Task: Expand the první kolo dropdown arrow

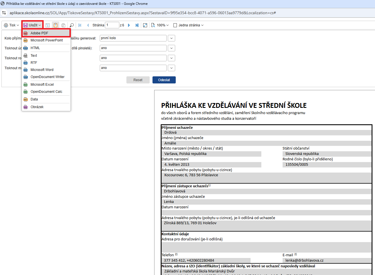Action: tap(171, 38)
